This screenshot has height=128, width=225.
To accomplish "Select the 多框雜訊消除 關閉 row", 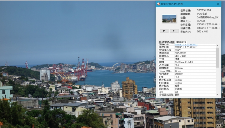I will point(187,95).
